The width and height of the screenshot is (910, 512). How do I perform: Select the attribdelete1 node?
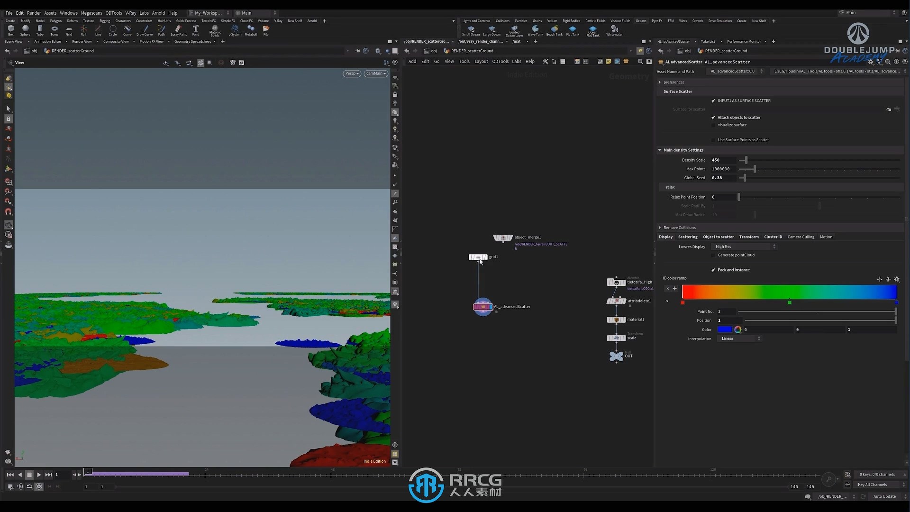(x=616, y=301)
